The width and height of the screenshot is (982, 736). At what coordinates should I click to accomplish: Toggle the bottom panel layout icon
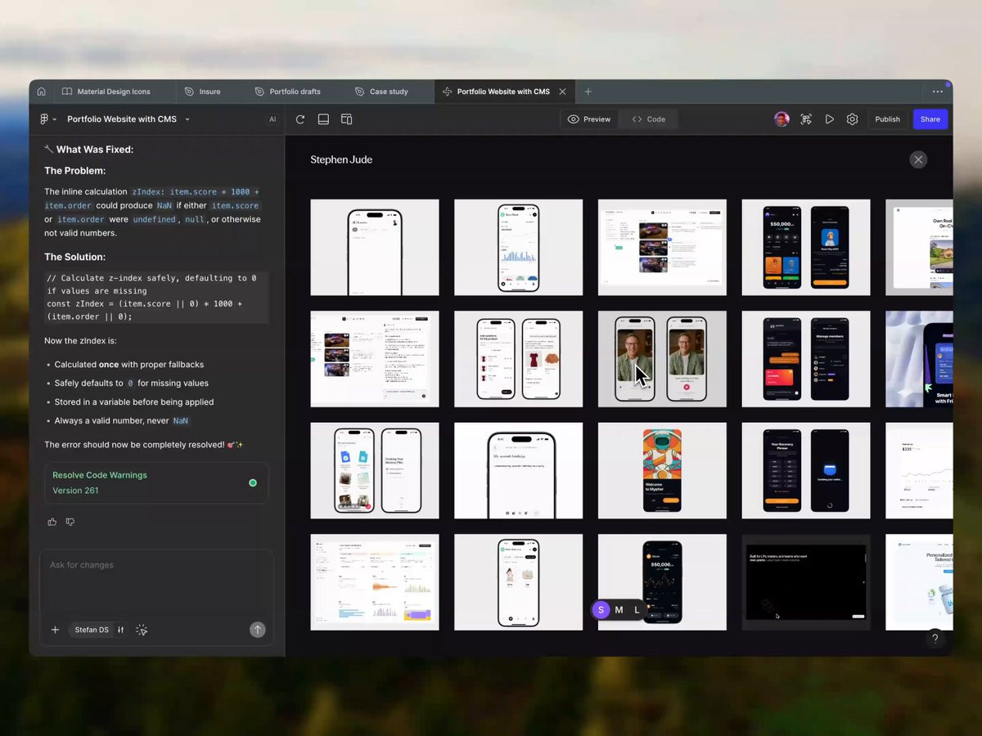323,119
